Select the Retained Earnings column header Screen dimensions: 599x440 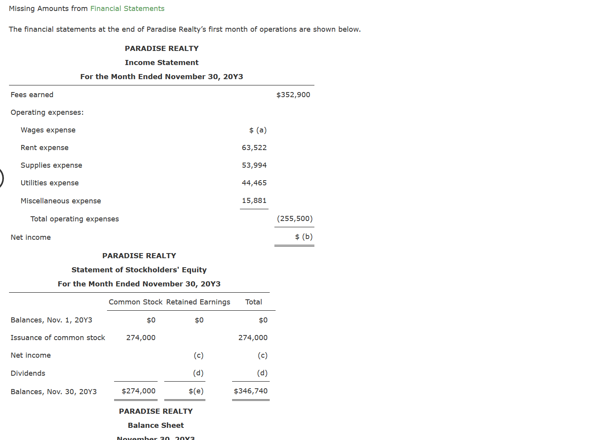[198, 302]
